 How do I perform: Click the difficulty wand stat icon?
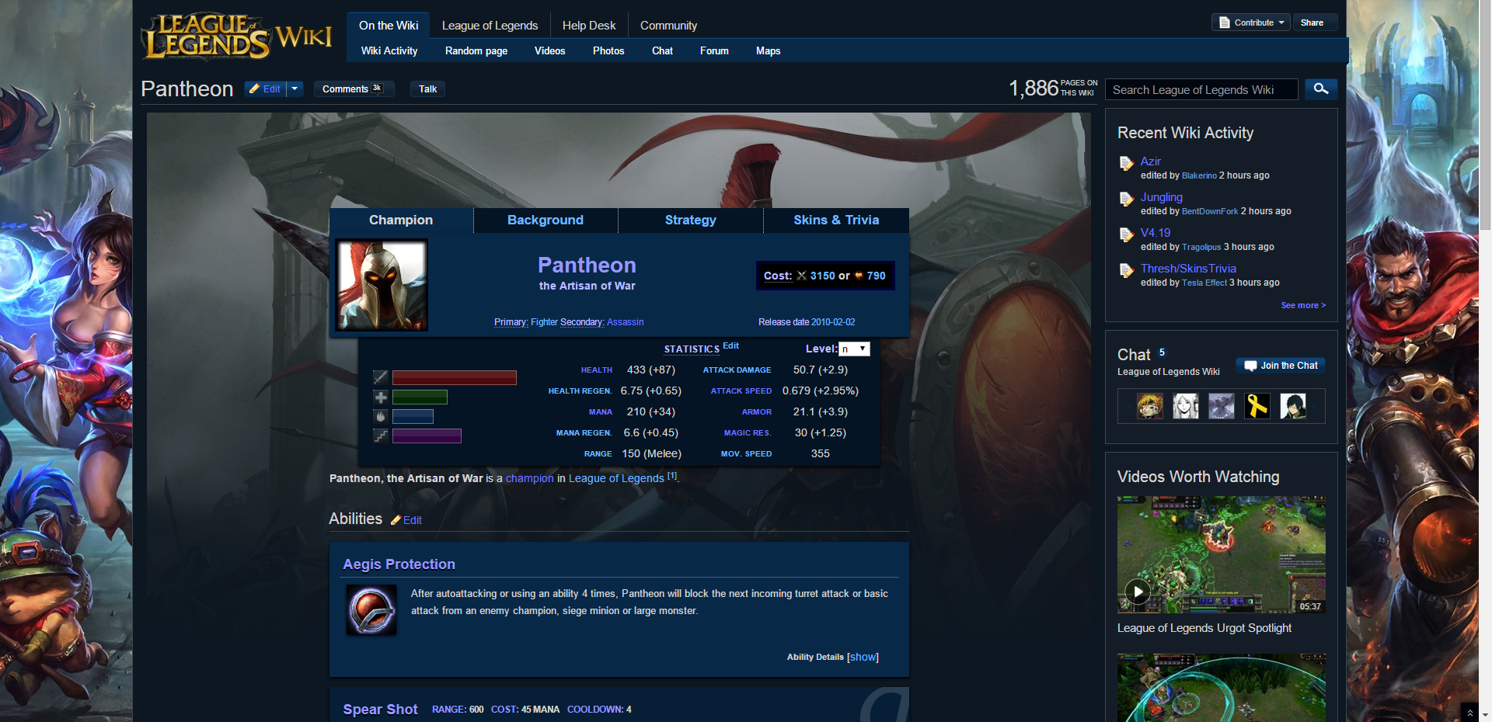click(381, 436)
